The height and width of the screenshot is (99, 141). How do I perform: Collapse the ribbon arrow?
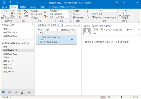(139, 21)
